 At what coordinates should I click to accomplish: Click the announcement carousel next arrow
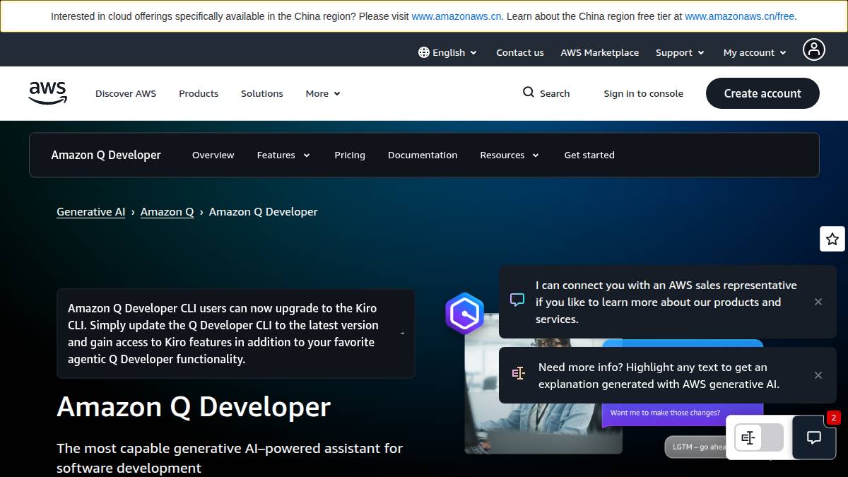[403, 334]
